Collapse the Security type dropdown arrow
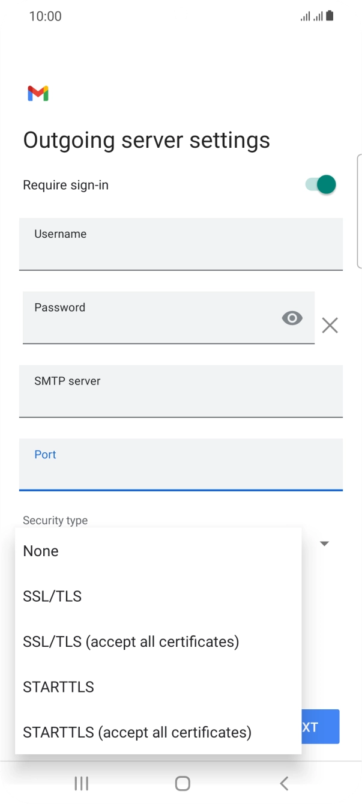 coord(324,544)
